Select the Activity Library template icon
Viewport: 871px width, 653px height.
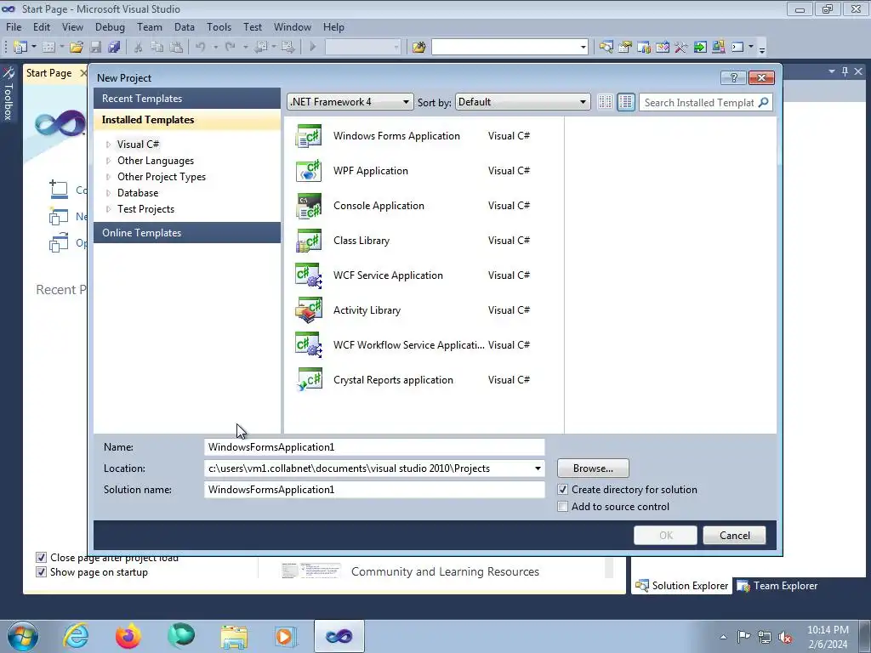tap(309, 310)
